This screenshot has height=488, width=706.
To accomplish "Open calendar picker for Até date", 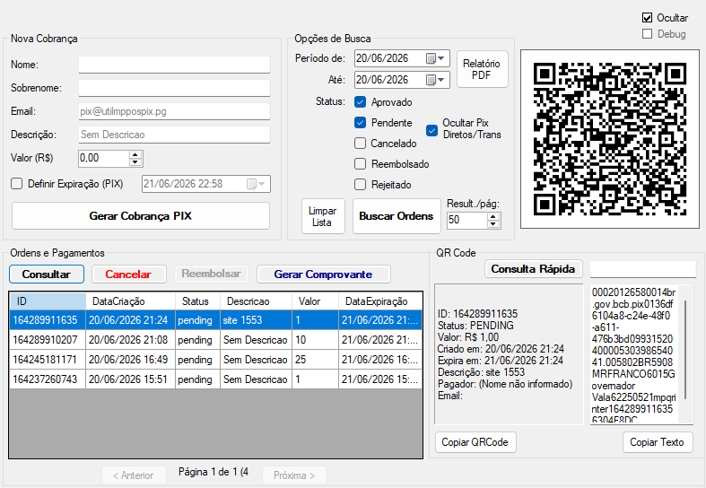I will [x=435, y=80].
